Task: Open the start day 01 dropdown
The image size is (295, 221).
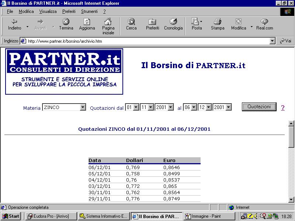Action: [132, 107]
